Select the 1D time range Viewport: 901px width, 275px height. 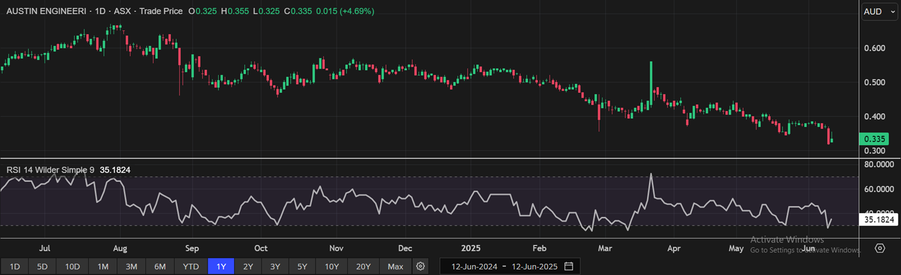[x=15, y=266]
